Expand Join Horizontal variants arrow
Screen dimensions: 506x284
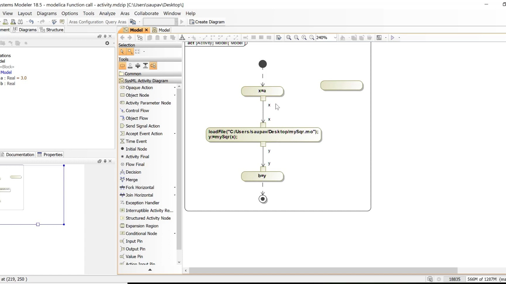point(175,195)
